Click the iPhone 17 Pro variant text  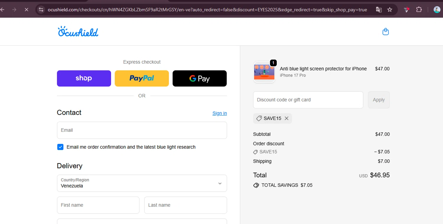click(293, 75)
